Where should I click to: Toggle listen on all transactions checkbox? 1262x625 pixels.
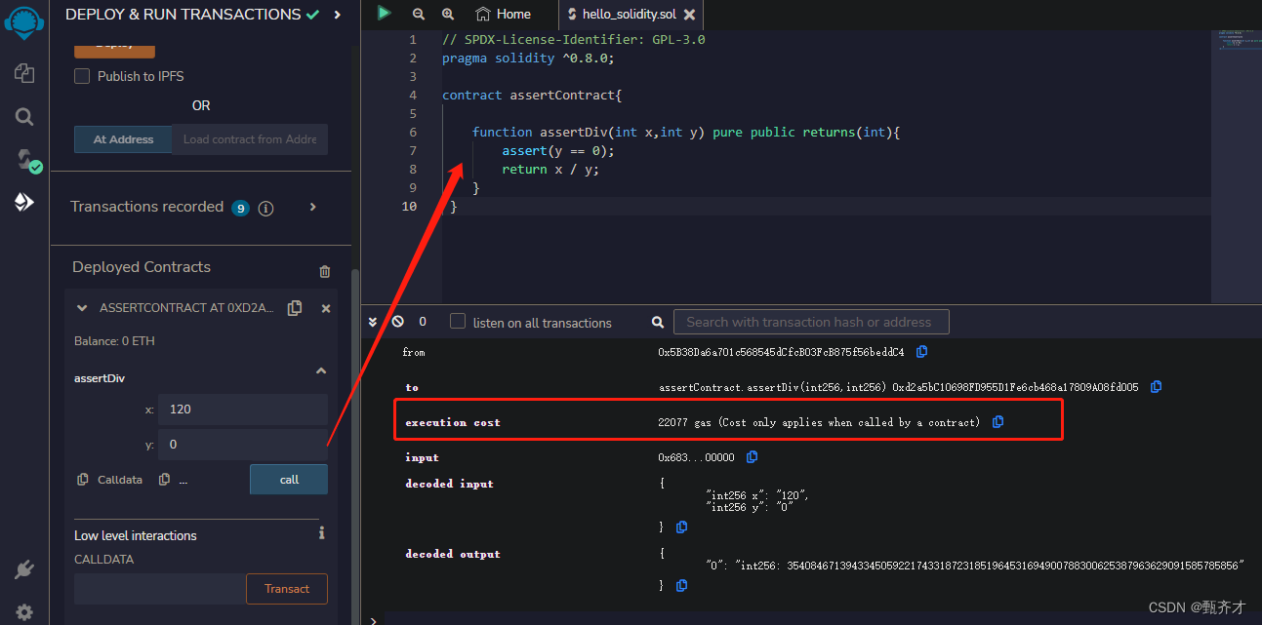458,322
